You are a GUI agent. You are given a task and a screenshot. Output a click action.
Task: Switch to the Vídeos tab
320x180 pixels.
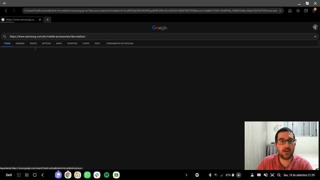click(x=33, y=43)
